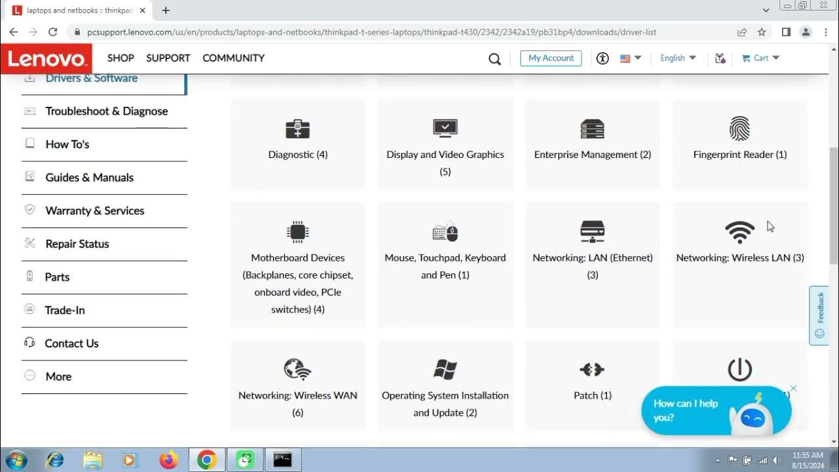Click the site search magnifier icon
Image resolution: width=839 pixels, height=472 pixels.
(x=495, y=59)
